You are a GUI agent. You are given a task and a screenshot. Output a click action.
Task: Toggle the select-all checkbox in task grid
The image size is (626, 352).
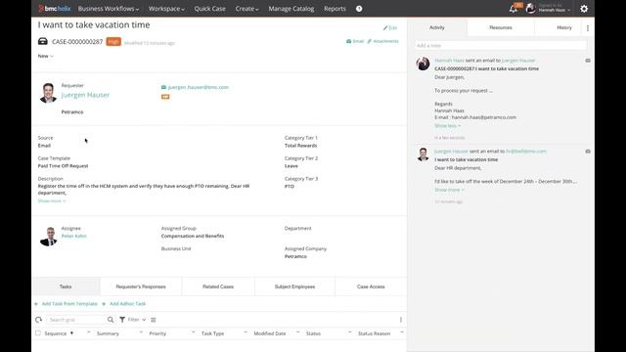[x=38, y=332]
